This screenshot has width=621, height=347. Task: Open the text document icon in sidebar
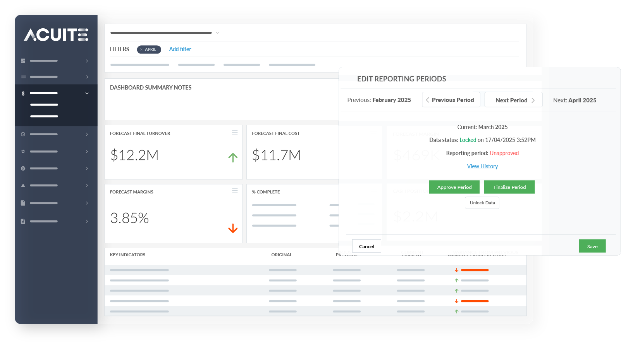(23, 221)
